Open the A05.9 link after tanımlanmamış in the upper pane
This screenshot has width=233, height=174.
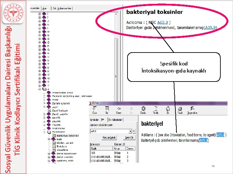tap(210, 27)
